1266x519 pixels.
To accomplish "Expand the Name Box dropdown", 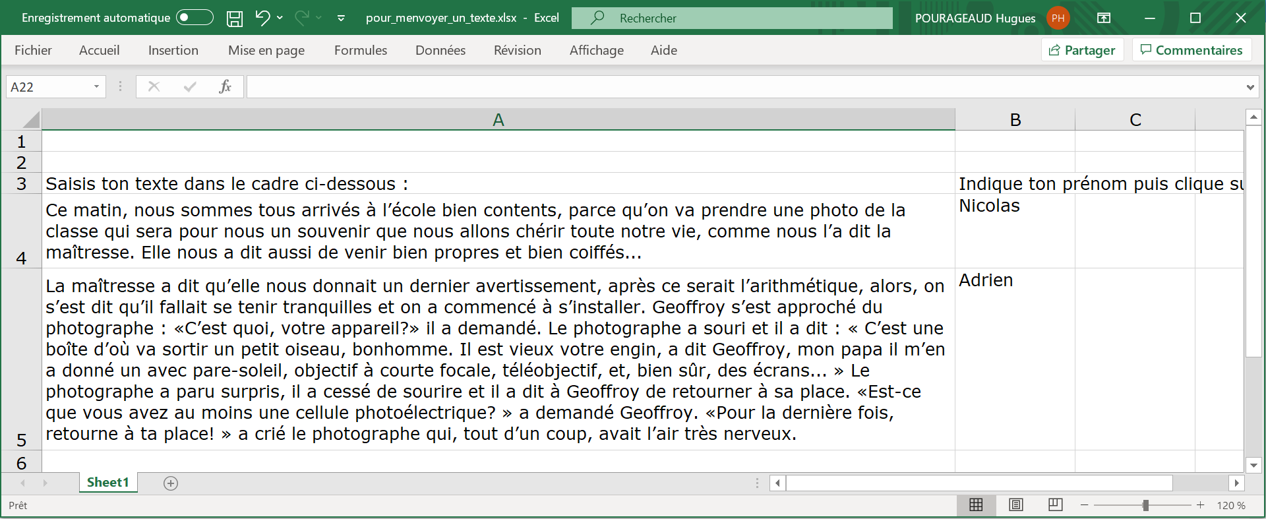I will [96, 86].
